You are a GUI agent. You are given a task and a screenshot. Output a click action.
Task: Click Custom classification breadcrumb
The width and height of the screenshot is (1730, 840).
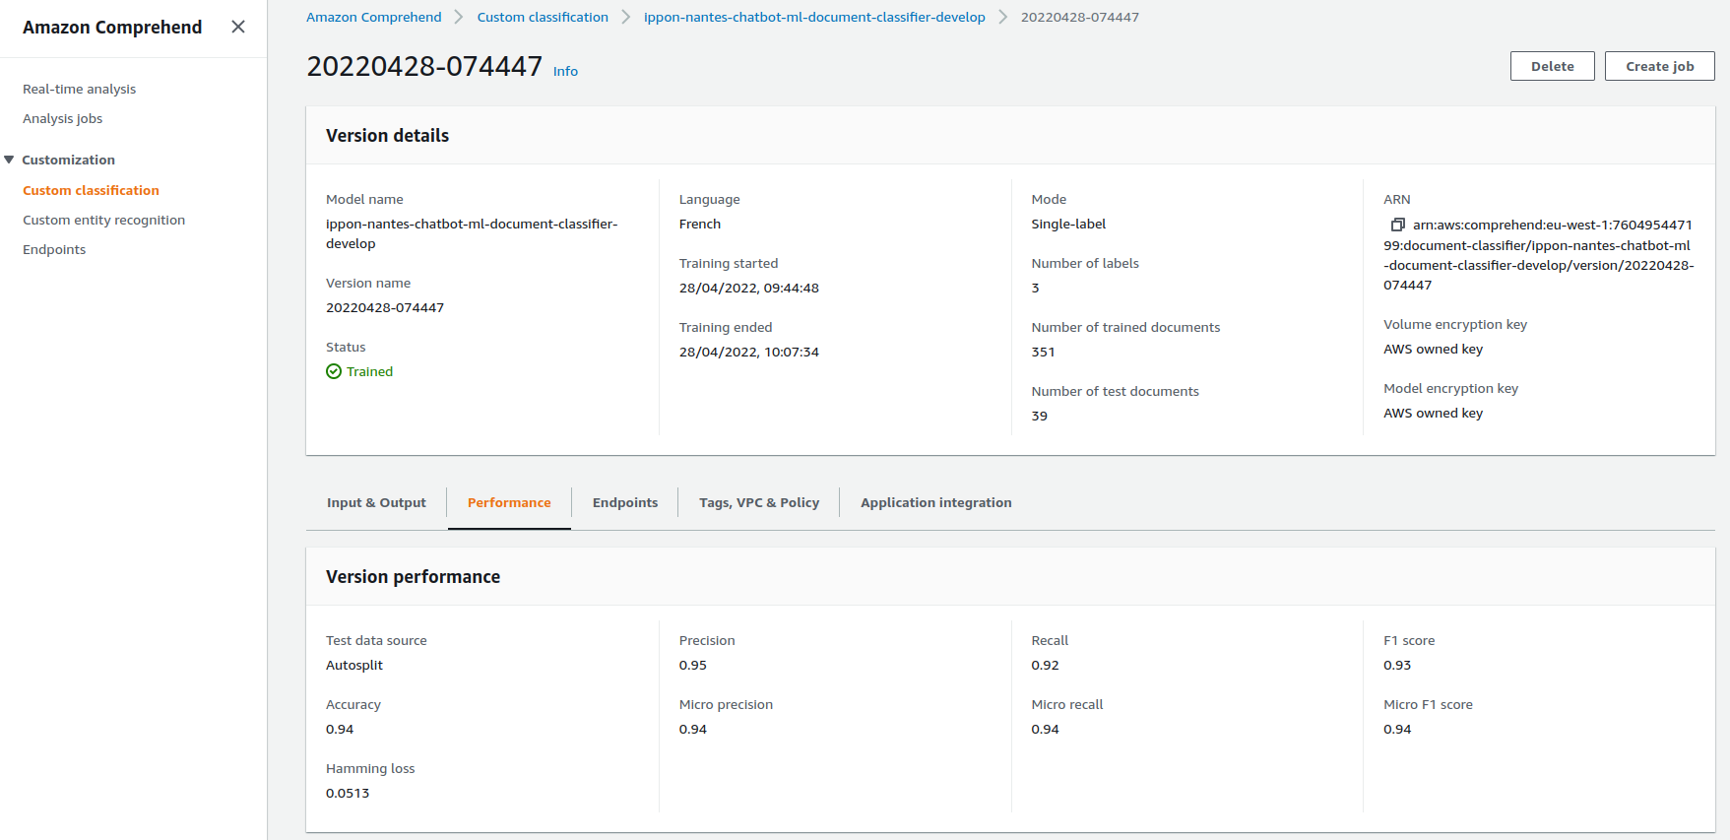[543, 17]
